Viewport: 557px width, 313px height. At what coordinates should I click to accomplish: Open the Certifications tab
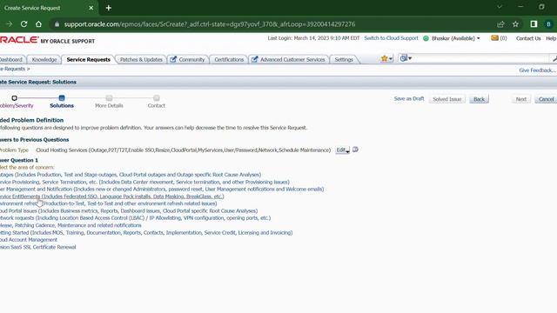coord(229,60)
